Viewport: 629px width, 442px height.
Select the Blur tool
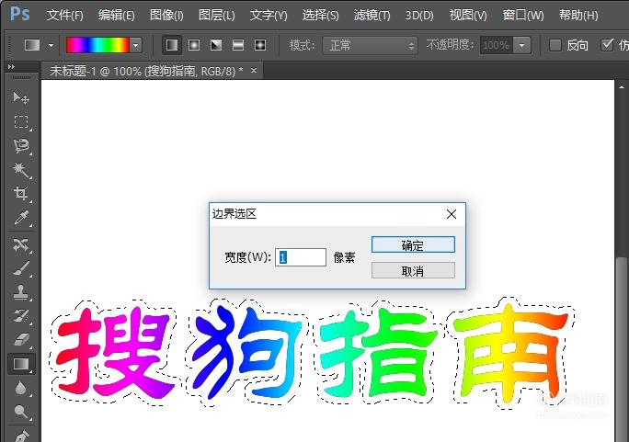(x=20, y=388)
